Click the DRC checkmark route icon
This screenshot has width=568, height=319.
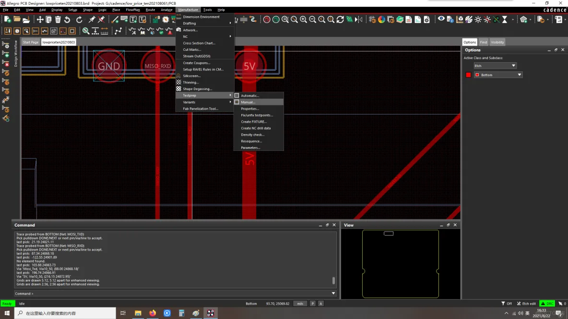point(160,31)
